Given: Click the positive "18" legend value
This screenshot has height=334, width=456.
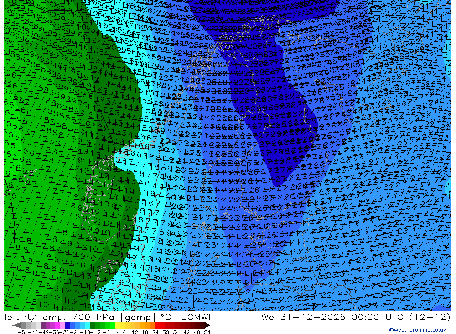Looking at the screenshot, I should [145, 332].
